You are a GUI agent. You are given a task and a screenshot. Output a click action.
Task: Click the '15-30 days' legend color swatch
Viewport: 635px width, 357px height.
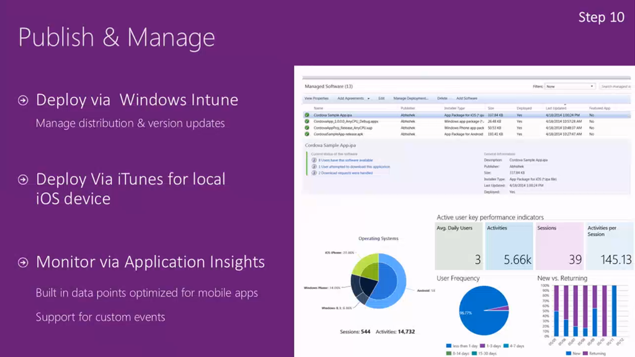(x=474, y=353)
